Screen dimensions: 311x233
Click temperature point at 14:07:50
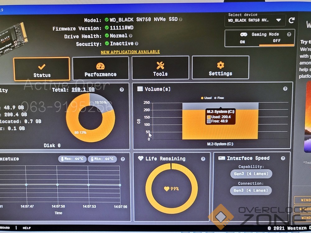58,185
